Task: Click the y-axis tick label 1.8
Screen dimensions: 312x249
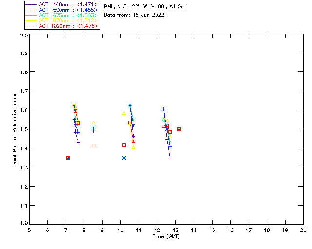Action: click(24, 72)
